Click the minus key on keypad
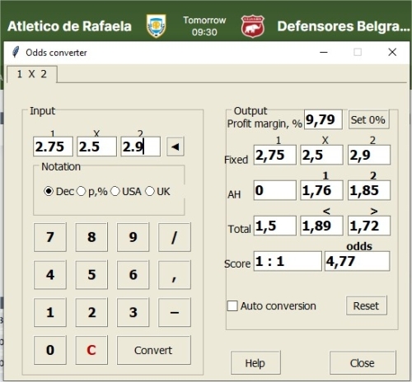The width and height of the screenshot is (412, 382). pyautogui.click(x=175, y=312)
